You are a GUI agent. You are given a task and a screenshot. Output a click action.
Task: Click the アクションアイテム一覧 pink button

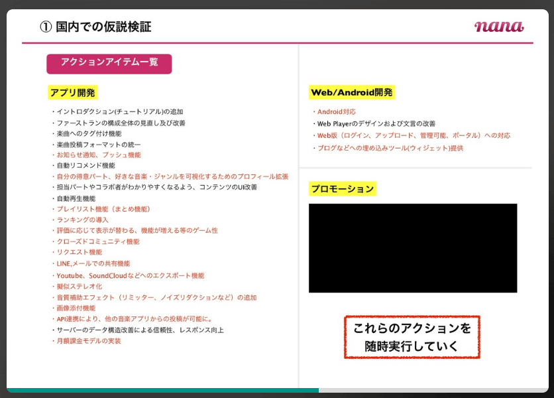(109, 63)
